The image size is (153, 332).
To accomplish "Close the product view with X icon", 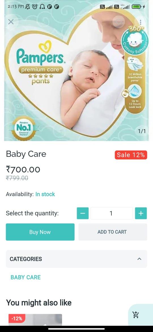I will 11,22.
